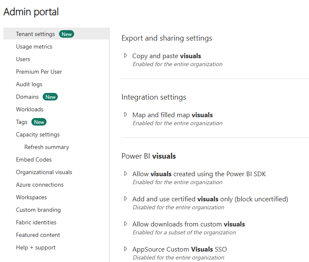
Task: Open Usage metrics page
Action: click(x=34, y=47)
